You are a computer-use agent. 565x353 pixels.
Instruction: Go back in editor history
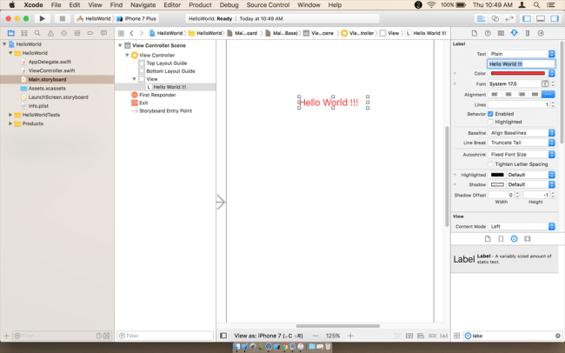[x=131, y=33]
